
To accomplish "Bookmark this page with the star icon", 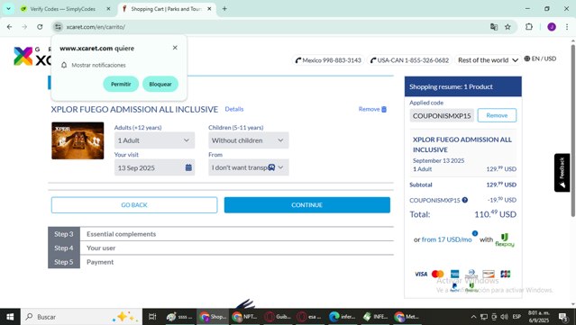I will (x=507, y=27).
